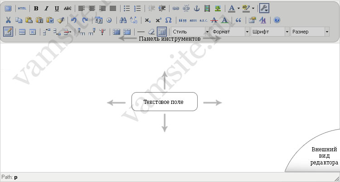Center align the text
This screenshot has width=340, height=182.
92,9
